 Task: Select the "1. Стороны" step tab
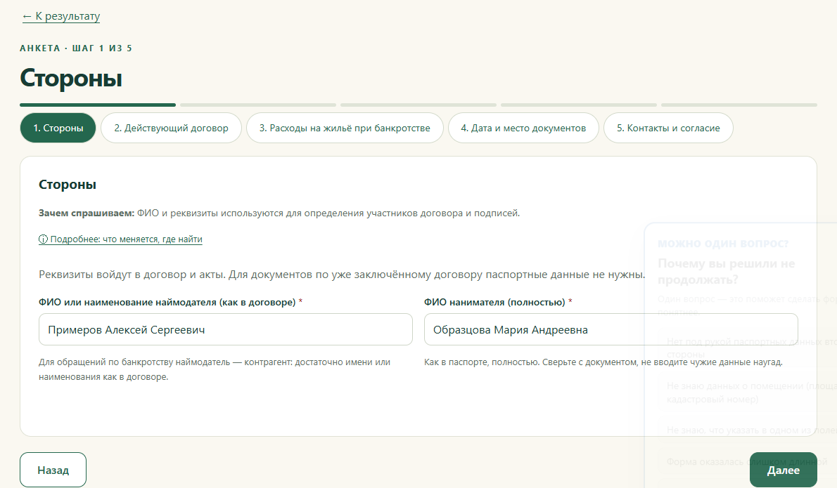point(58,128)
